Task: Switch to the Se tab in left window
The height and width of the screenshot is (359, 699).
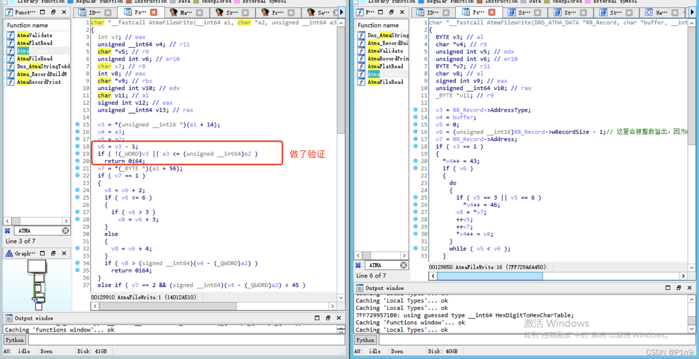Action: pyautogui.click(x=319, y=12)
